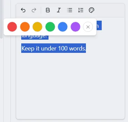Toggle bold formatting

click(x=48, y=10)
